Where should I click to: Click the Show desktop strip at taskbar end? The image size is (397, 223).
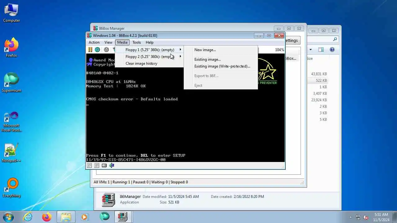click(395, 217)
